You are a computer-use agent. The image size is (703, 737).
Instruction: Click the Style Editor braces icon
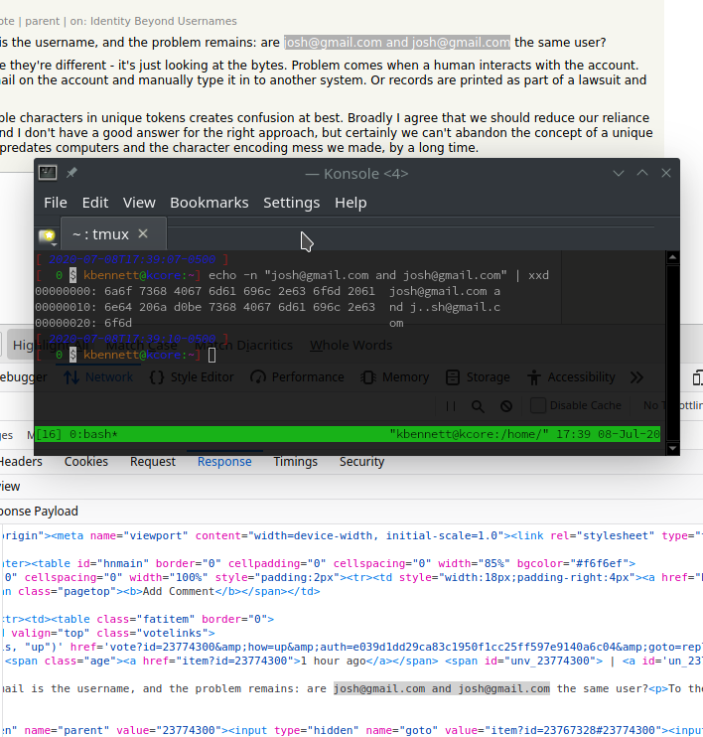pyautogui.click(x=157, y=377)
